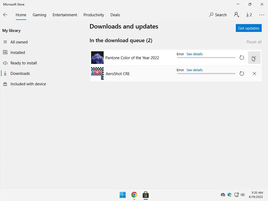The image size is (268, 201).
Task: Click the AeroShot CRE app thumbnail
Action: [x=97, y=74]
